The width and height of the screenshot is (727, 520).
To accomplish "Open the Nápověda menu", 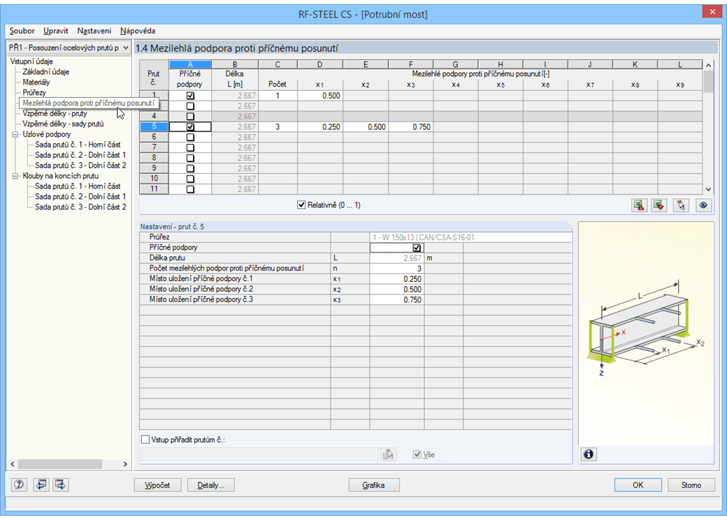I will (x=138, y=31).
